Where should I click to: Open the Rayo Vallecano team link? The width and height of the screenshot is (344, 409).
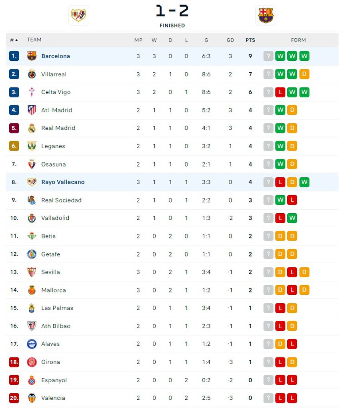tap(63, 182)
